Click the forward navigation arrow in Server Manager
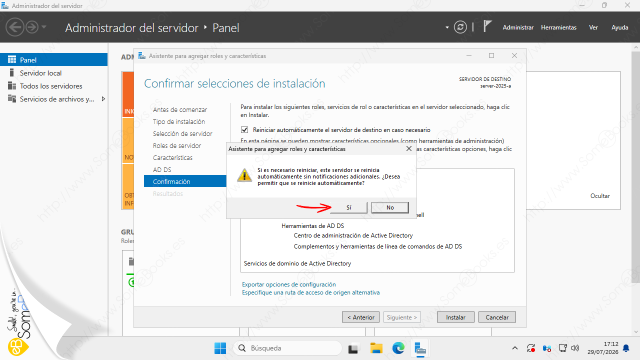 point(31,27)
